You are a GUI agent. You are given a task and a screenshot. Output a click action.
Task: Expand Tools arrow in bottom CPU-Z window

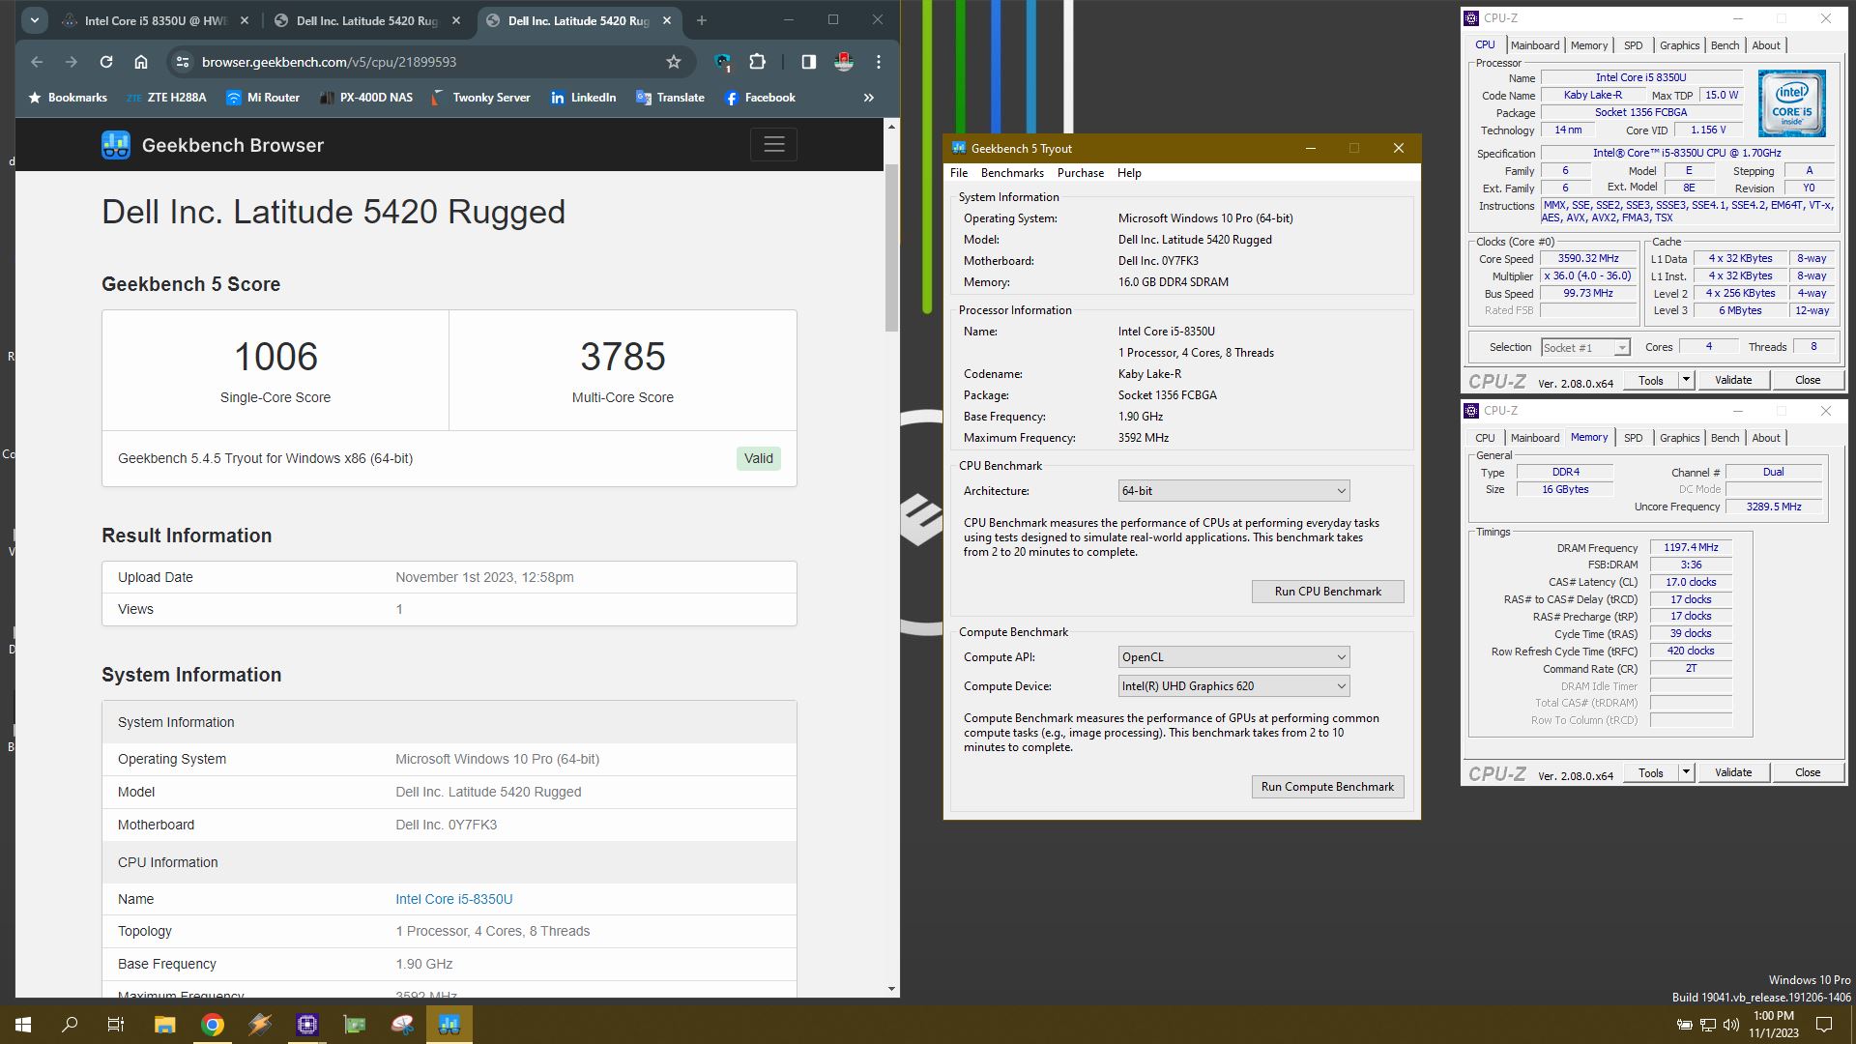coord(1686,772)
